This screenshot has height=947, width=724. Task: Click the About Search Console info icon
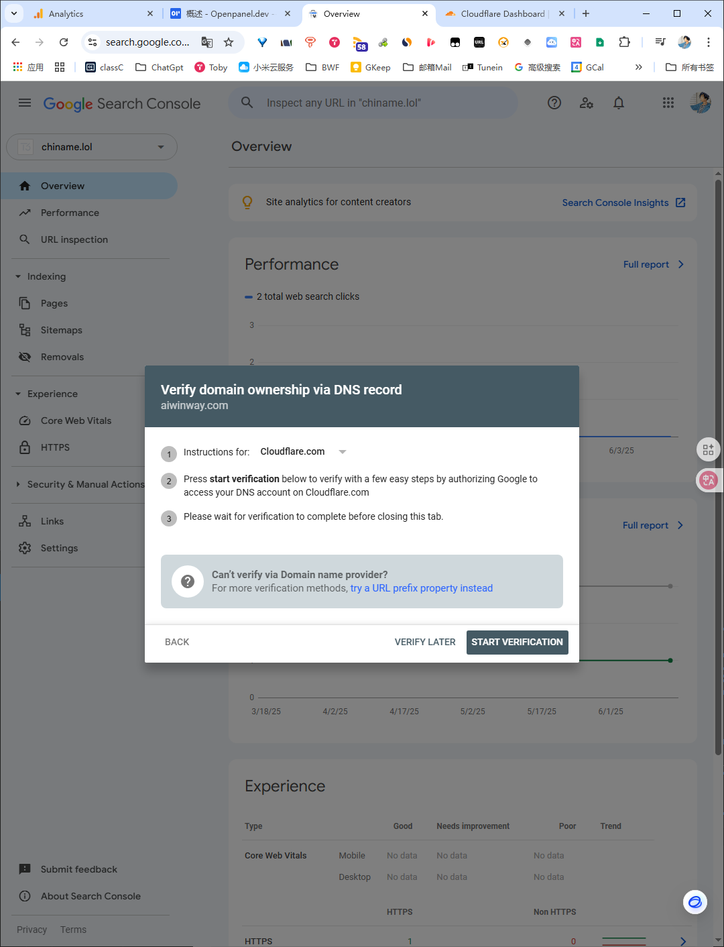(x=25, y=896)
